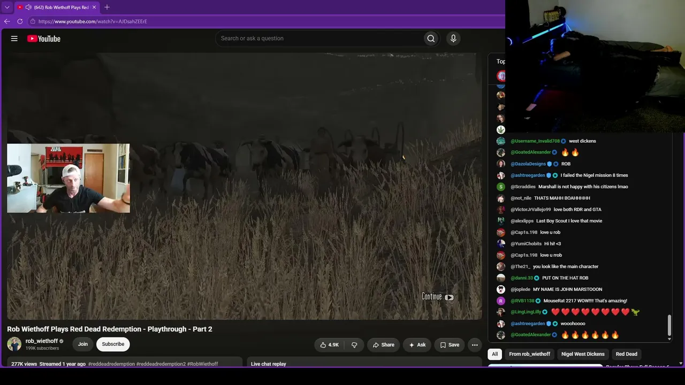The height and width of the screenshot is (385, 685).
Task: Open @alexlipps chat avatar
Action: pyautogui.click(x=501, y=221)
